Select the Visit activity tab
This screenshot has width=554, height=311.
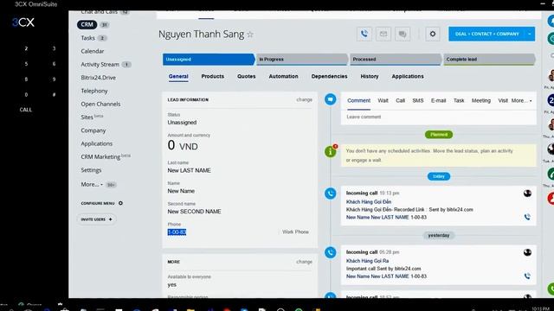coord(503,101)
